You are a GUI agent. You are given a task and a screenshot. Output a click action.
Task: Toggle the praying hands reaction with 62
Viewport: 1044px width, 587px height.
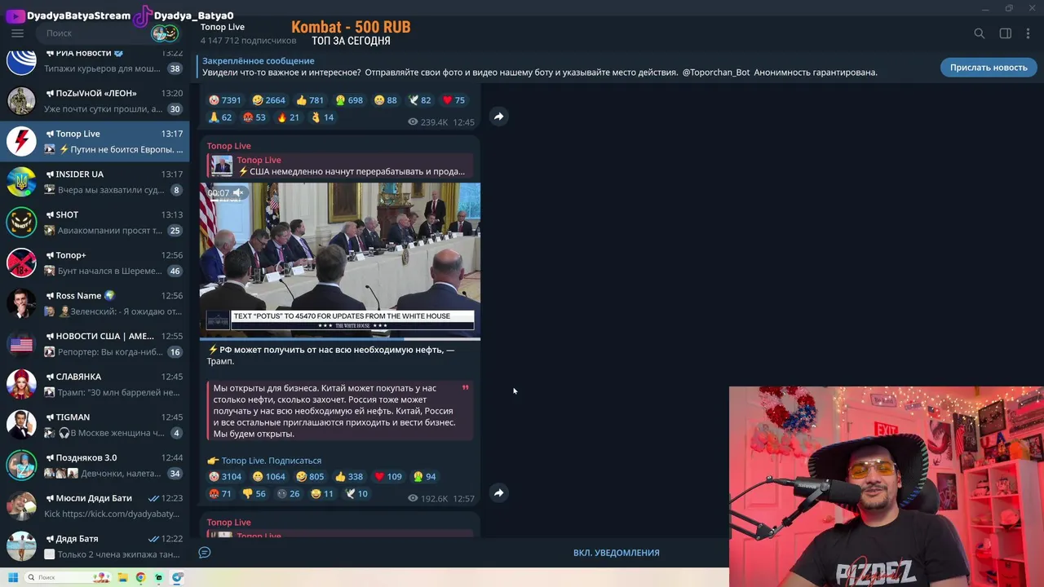click(x=220, y=117)
